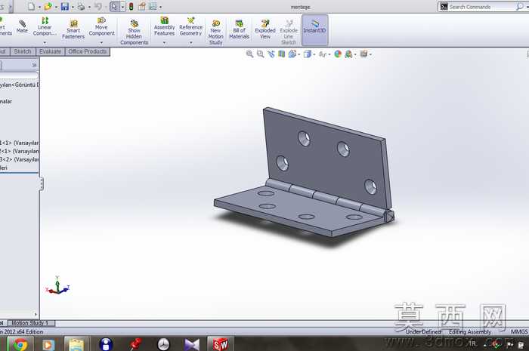Click the Open file folder icon
529x351 pixels.
click(x=48, y=6)
